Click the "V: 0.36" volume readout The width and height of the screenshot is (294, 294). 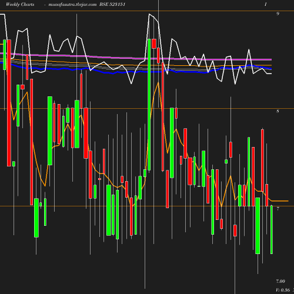click(283, 290)
